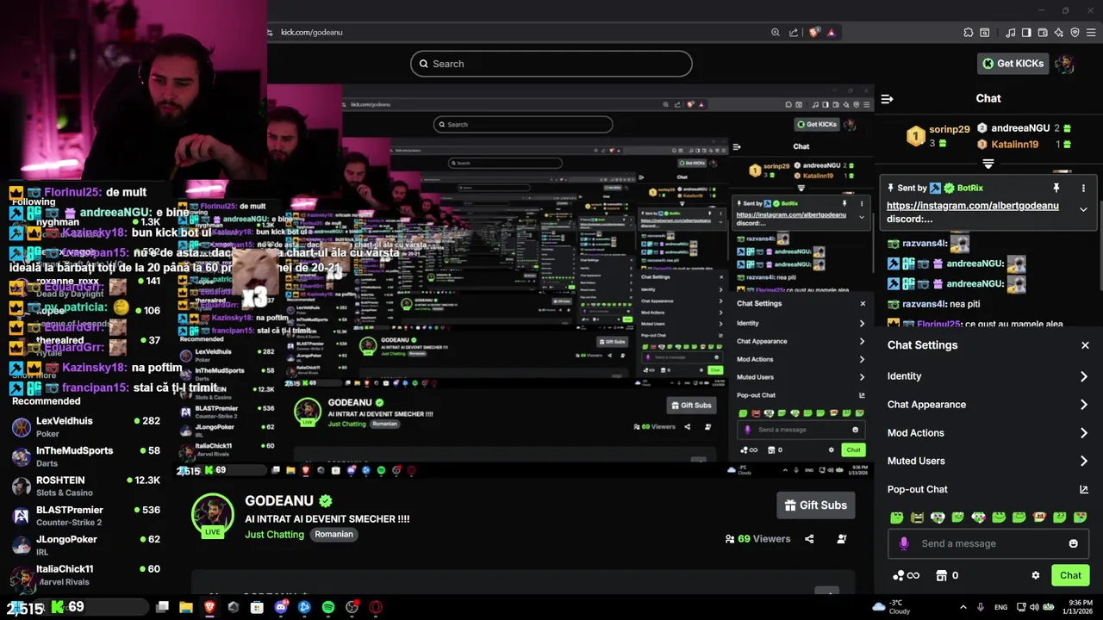Viewport: 1103px width, 620px height.
Task: Open Spotify from the taskbar
Action: (328, 607)
